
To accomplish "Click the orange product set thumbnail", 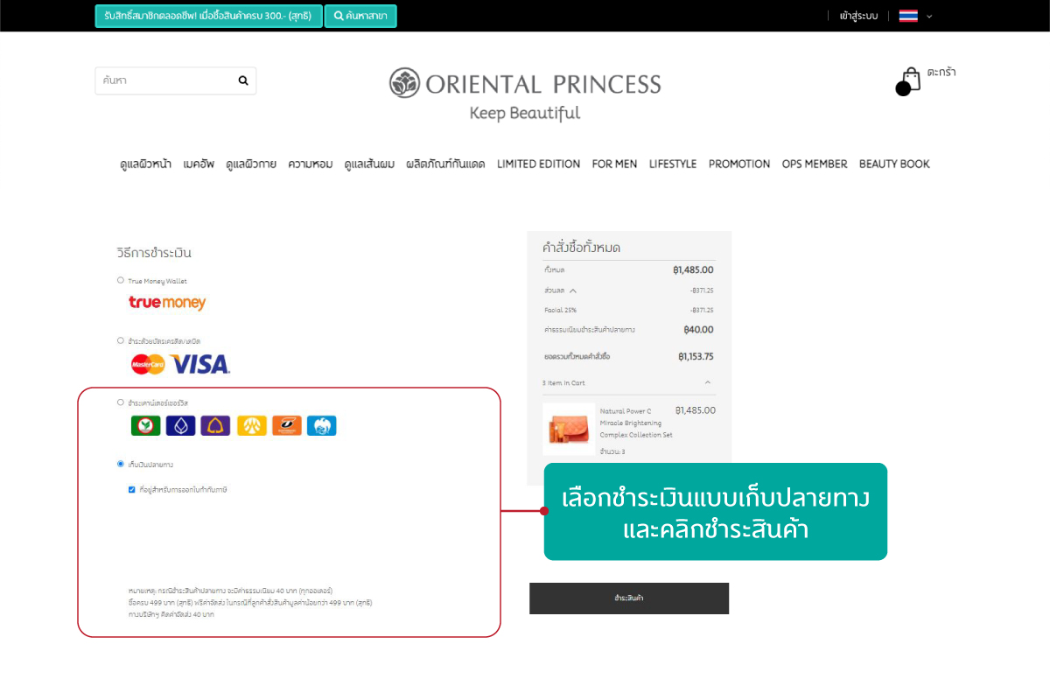I will click(x=569, y=429).
